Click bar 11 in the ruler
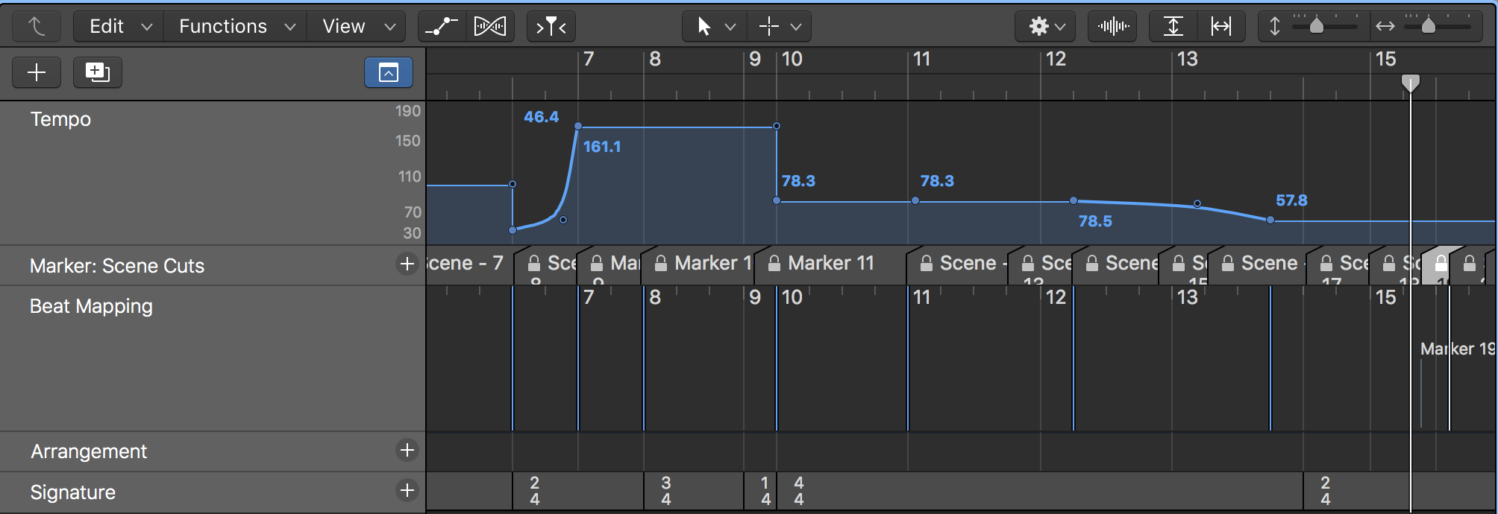 pyautogui.click(x=921, y=60)
